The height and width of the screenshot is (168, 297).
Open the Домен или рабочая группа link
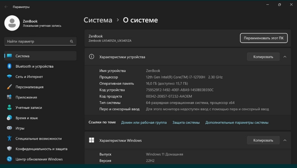coord(144,123)
